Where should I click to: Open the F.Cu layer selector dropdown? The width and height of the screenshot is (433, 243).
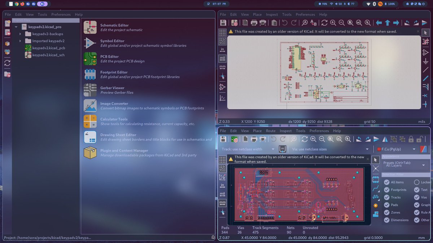395,149
